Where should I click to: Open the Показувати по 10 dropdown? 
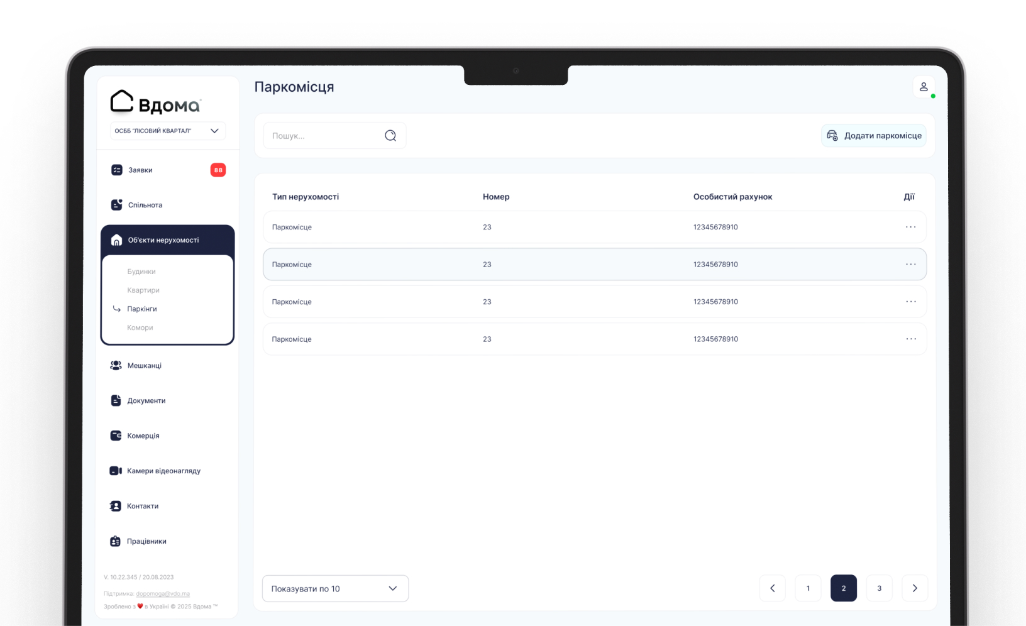tap(335, 588)
